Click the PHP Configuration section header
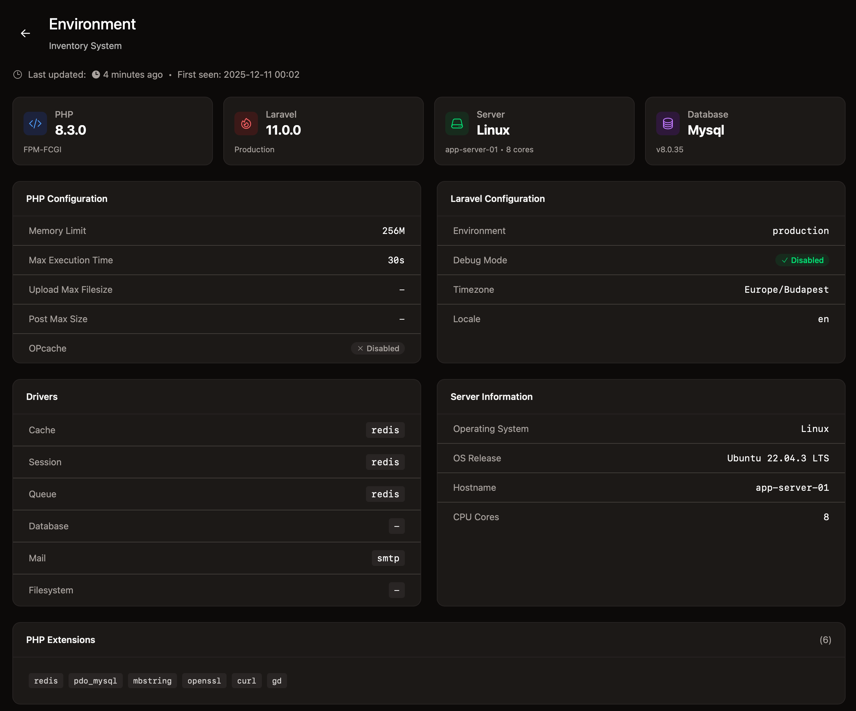 67,199
